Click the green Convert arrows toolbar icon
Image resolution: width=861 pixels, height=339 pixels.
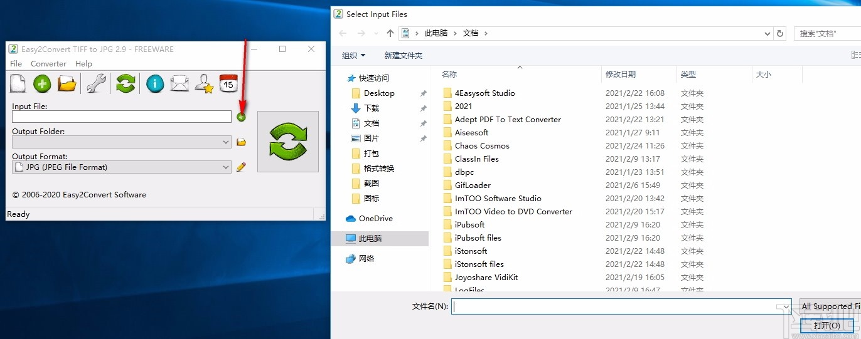tap(126, 83)
